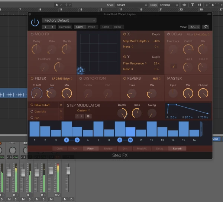Screen dimensions: 223x202
Task: Click the Delay tab at bottom
Action: pyautogui.click(x=159, y=149)
